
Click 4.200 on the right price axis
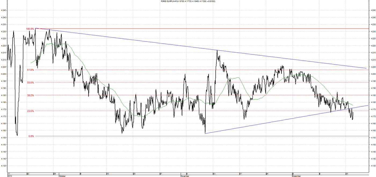[x=373, y=74]
